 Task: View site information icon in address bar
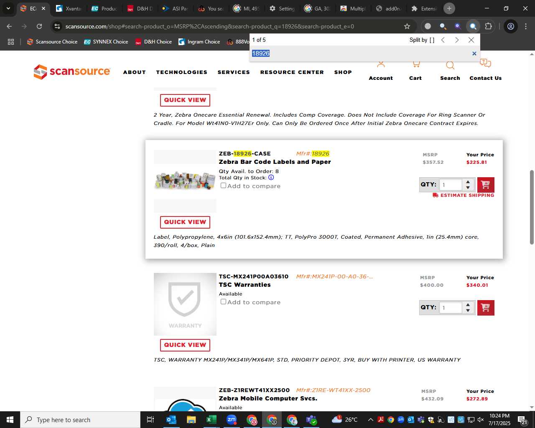click(x=57, y=26)
